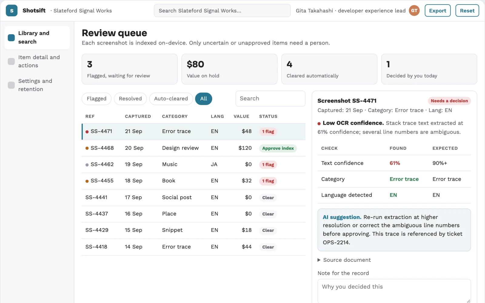Click the STATUS column header
Viewport: 485px width, 303px height.
point(268,116)
